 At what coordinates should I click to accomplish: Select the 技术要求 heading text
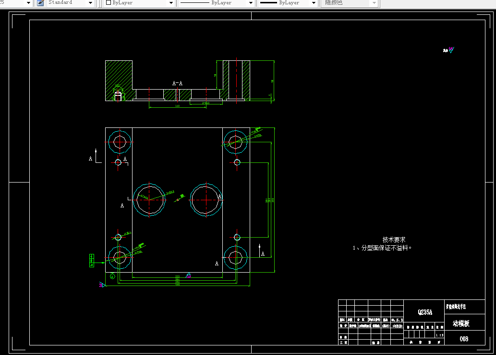394,240
